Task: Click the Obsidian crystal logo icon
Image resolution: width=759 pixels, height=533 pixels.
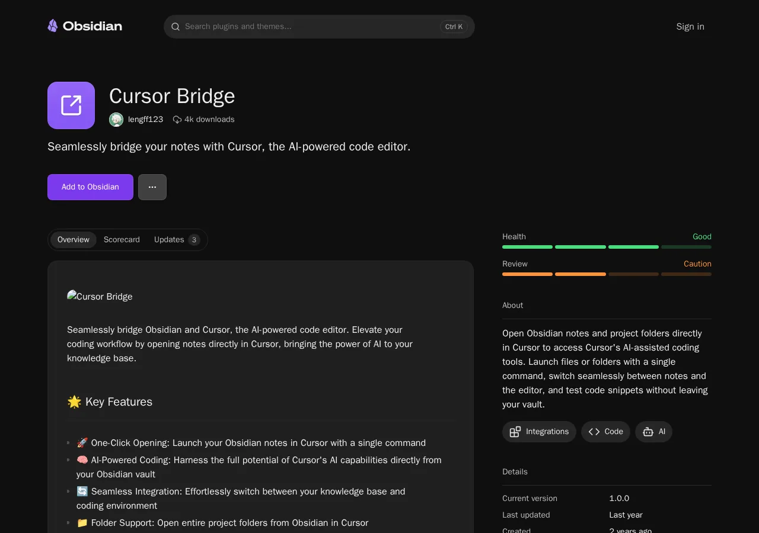Action: point(53,26)
